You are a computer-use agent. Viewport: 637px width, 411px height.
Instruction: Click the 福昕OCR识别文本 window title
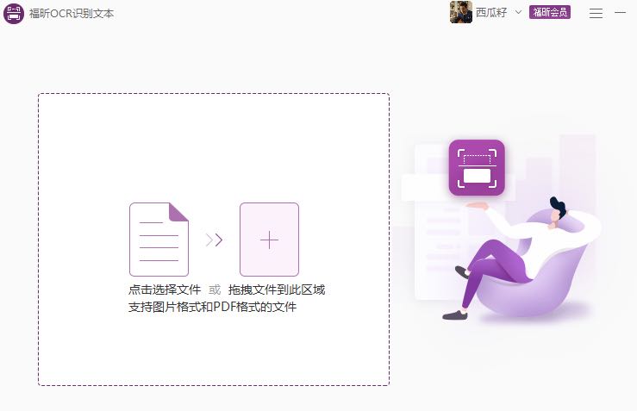pos(72,14)
